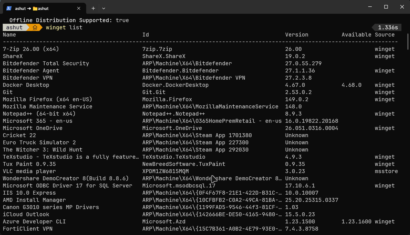Screen dimensions: 410x235
Task: Click the Name column header text
Action: point(9,35)
